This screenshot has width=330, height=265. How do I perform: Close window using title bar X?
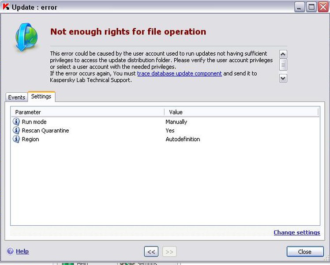[323, 7]
